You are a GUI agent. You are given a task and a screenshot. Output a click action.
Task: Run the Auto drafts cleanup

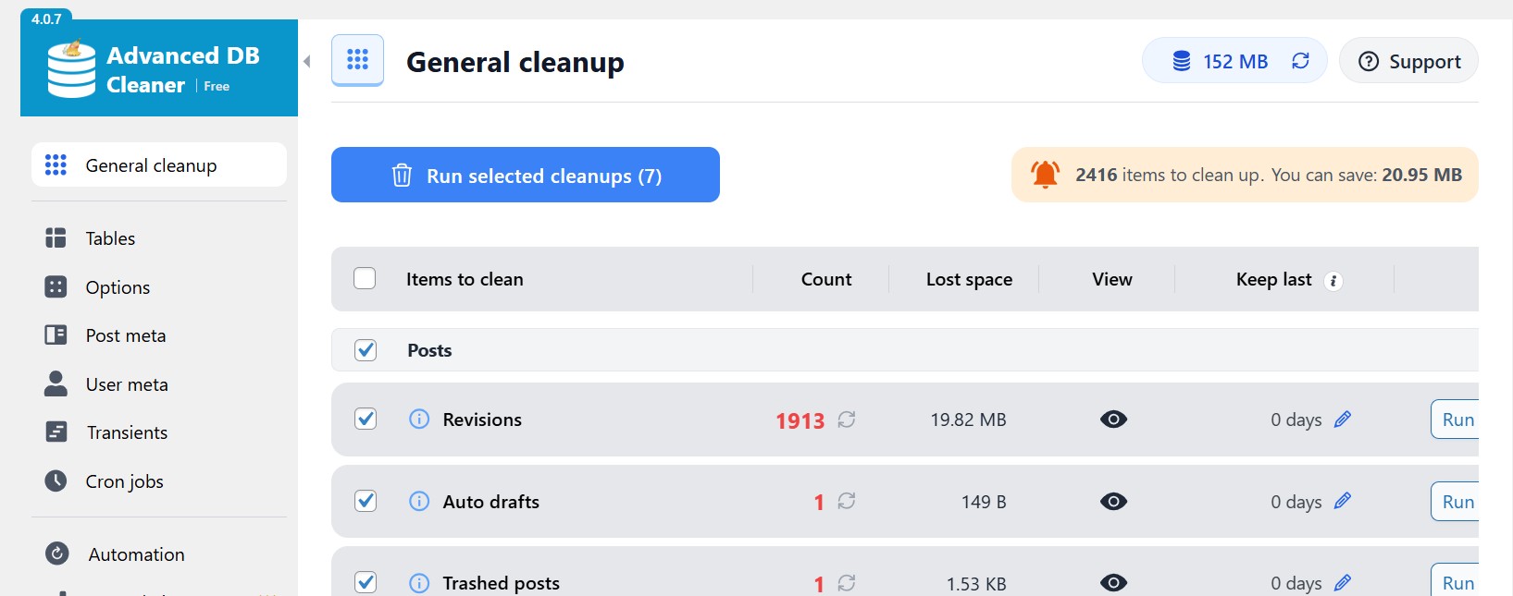[x=1457, y=502]
